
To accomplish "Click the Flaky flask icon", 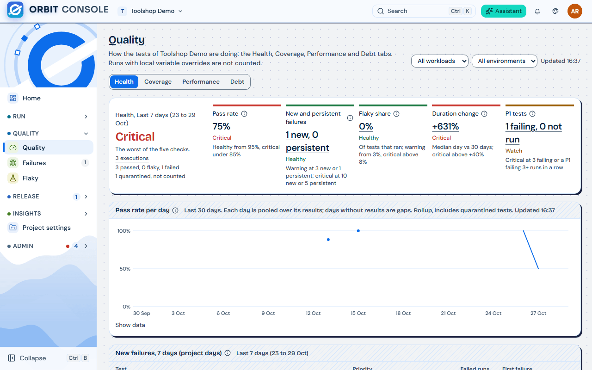I will [13, 178].
